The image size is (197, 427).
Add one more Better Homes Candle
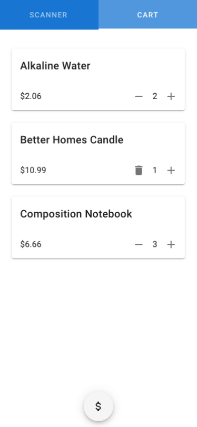tap(171, 171)
